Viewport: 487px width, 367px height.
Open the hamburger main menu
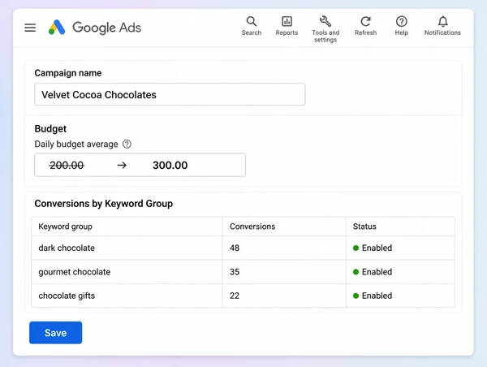click(x=30, y=28)
